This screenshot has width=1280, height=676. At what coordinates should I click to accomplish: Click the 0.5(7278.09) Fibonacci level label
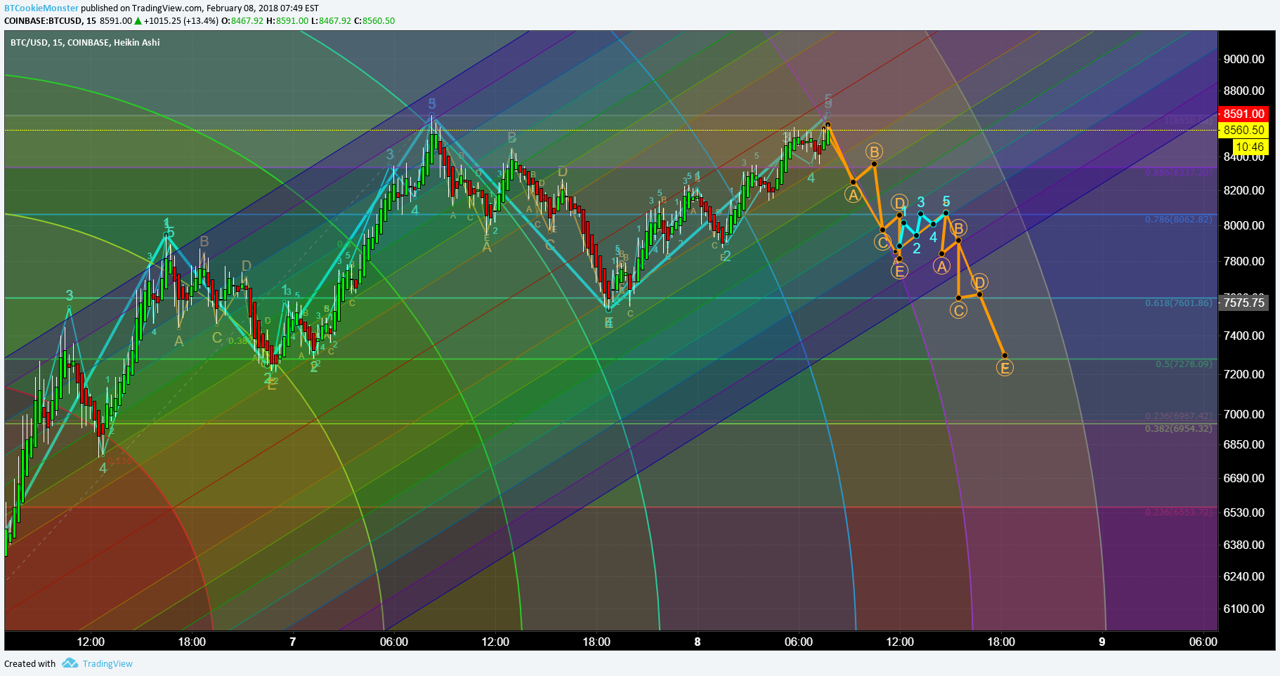[x=1184, y=364]
